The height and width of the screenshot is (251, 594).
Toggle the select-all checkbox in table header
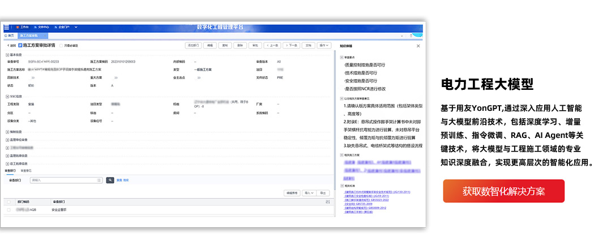tap(8, 202)
